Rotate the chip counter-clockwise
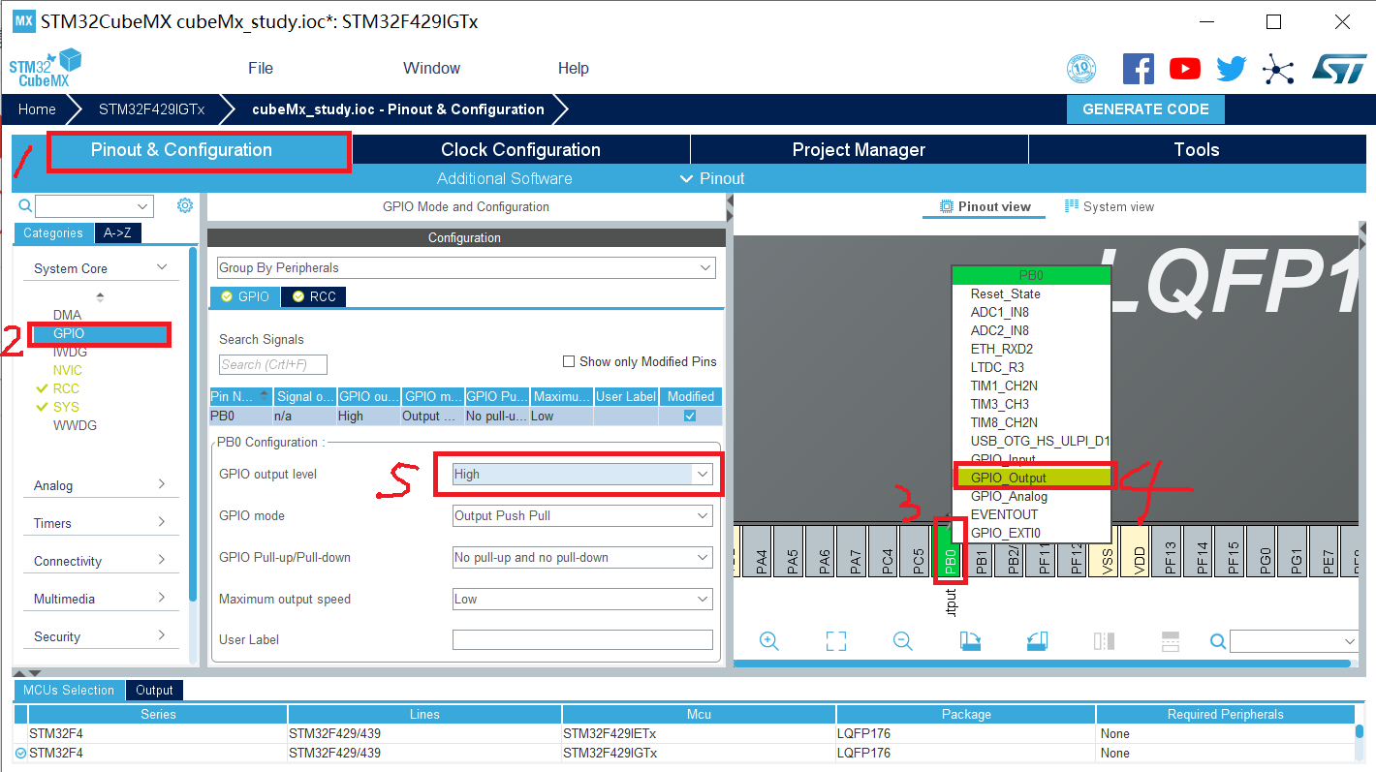Screen dimensions: 1376x772 tap(1037, 641)
